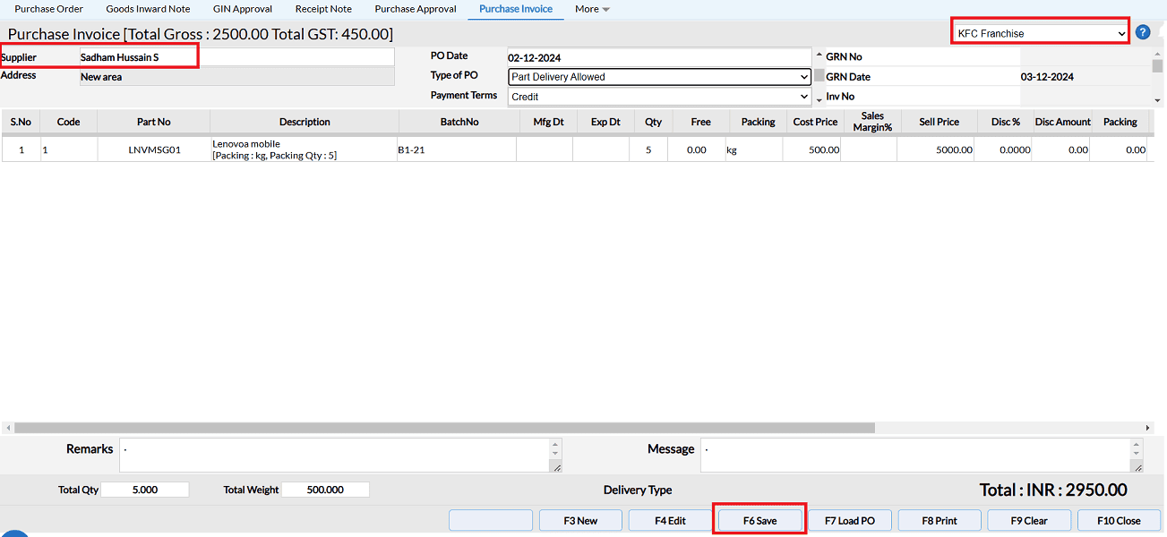Open the Payment Terms Credit dropdown

coord(660,97)
